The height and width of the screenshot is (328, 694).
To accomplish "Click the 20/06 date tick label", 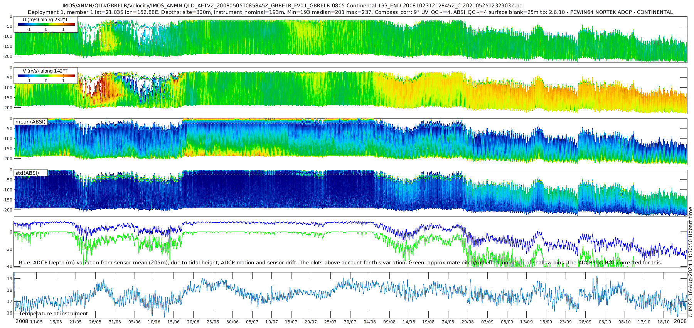I will pyautogui.click(x=193, y=322).
